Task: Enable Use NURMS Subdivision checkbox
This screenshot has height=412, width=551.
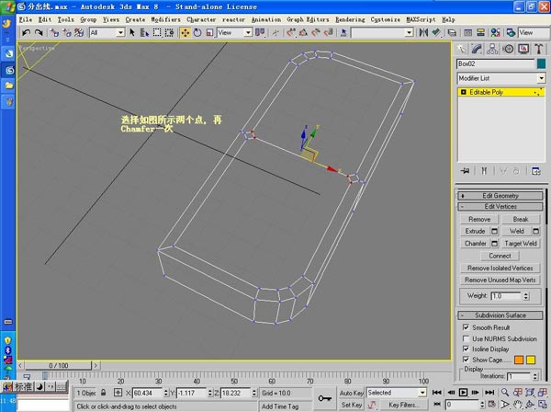Action: coord(466,338)
